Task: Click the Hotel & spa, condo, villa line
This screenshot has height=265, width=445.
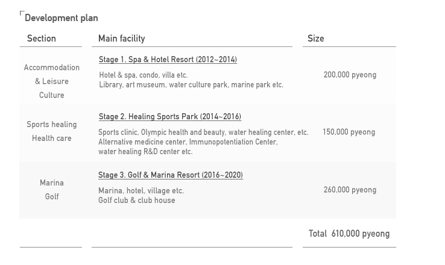Action: point(144,75)
